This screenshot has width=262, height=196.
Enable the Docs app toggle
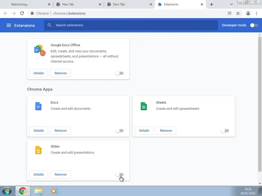point(119,131)
